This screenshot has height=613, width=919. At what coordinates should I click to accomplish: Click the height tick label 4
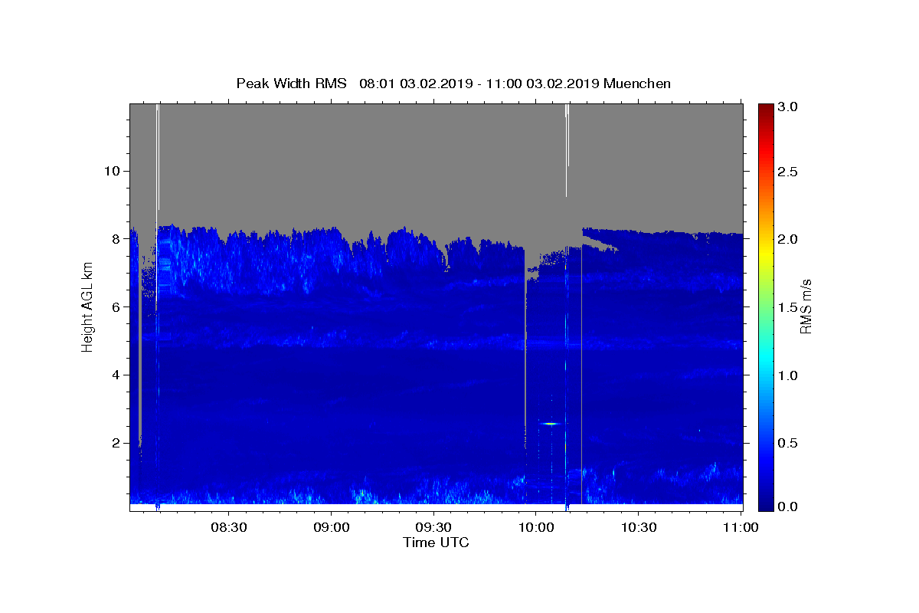click(117, 375)
